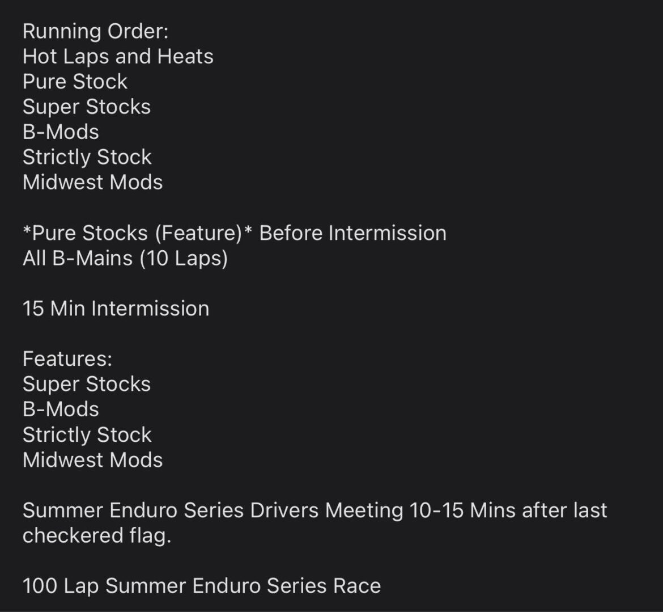This screenshot has width=663, height=612.
Task: Click the words "Before Intermission"
Action: click(352, 233)
